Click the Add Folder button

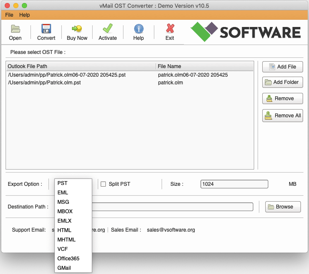click(x=282, y=82)
